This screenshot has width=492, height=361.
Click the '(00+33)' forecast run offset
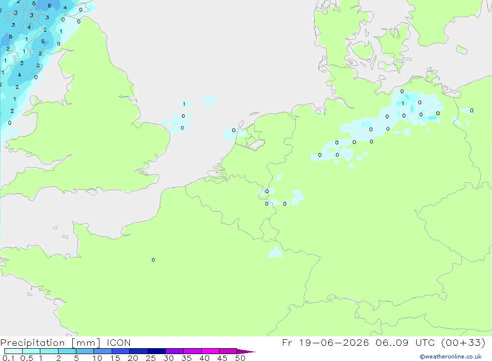point(463,343)
